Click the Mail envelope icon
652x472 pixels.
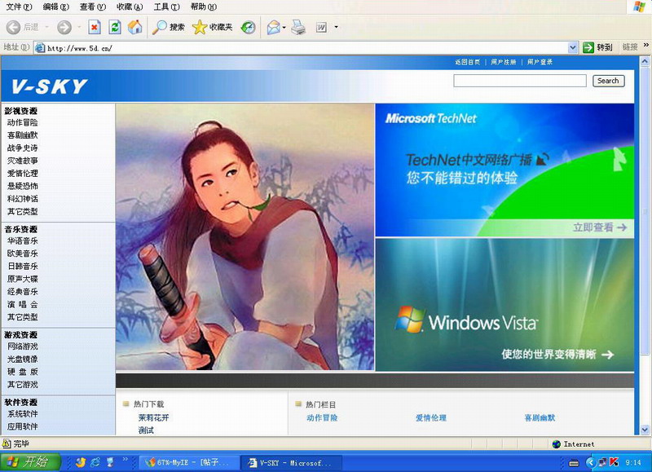pos(274,28)
